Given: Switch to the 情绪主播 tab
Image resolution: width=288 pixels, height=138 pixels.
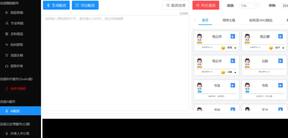Looking at the screenshot, I should pyautogui.click(x=229, y=20).
